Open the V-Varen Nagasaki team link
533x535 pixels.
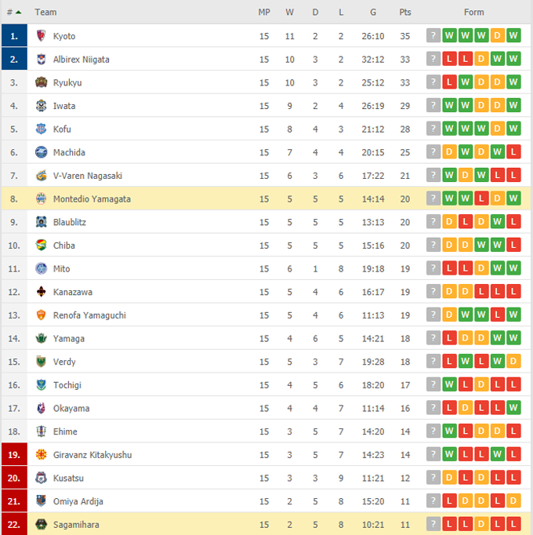(88, 176)
